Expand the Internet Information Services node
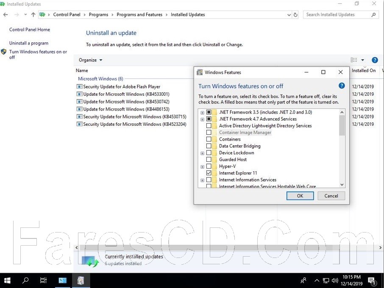 pyautogui.click(x=202, y=180)
